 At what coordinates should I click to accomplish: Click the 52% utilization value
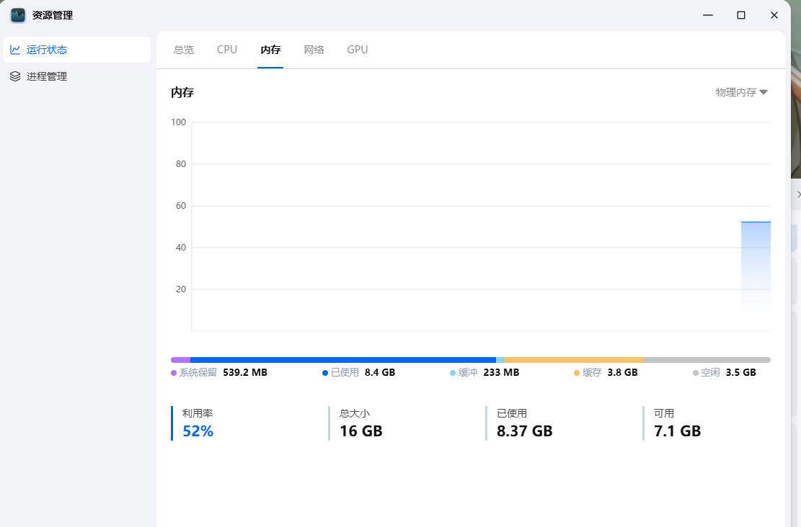click(x=198, y=431)
